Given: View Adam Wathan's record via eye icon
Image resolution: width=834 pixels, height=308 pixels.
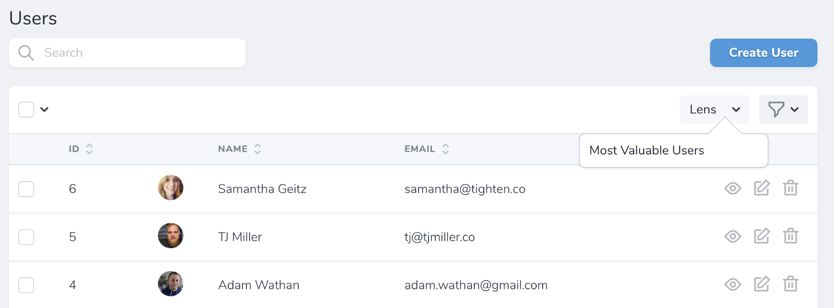Looking at the screenshot, I should click(732, 284).
